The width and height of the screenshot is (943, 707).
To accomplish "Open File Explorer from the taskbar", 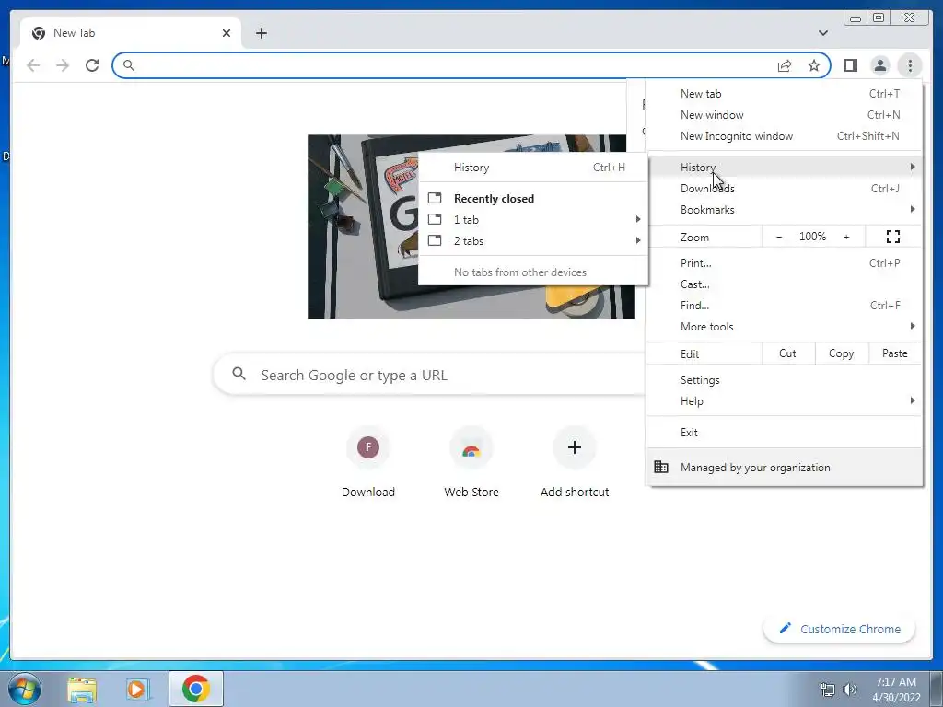I will [82, 689].
